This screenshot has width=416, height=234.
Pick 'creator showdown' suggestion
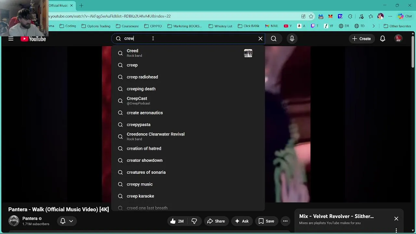coord(188,160)
